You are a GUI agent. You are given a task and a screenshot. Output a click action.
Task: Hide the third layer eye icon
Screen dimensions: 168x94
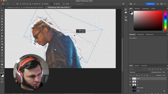click(x=130, y=85)
